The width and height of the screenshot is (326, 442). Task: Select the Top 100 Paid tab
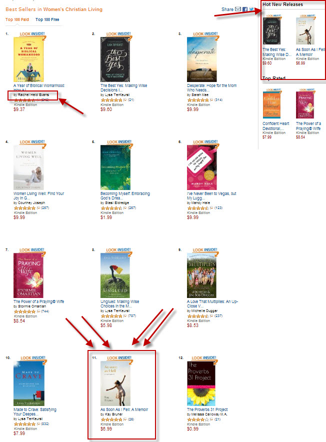tap(17, 19)
